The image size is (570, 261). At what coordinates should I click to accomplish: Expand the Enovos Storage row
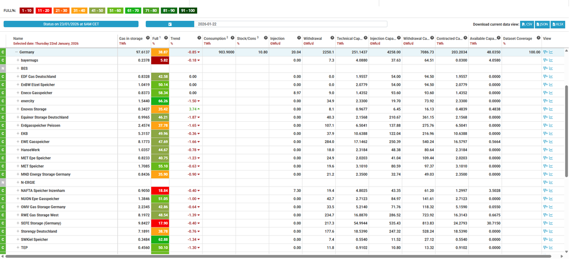(18, 109)
